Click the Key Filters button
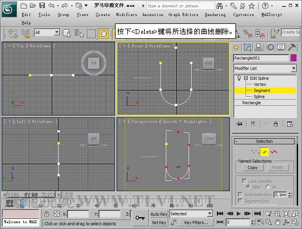 click(x=196, y=223)
